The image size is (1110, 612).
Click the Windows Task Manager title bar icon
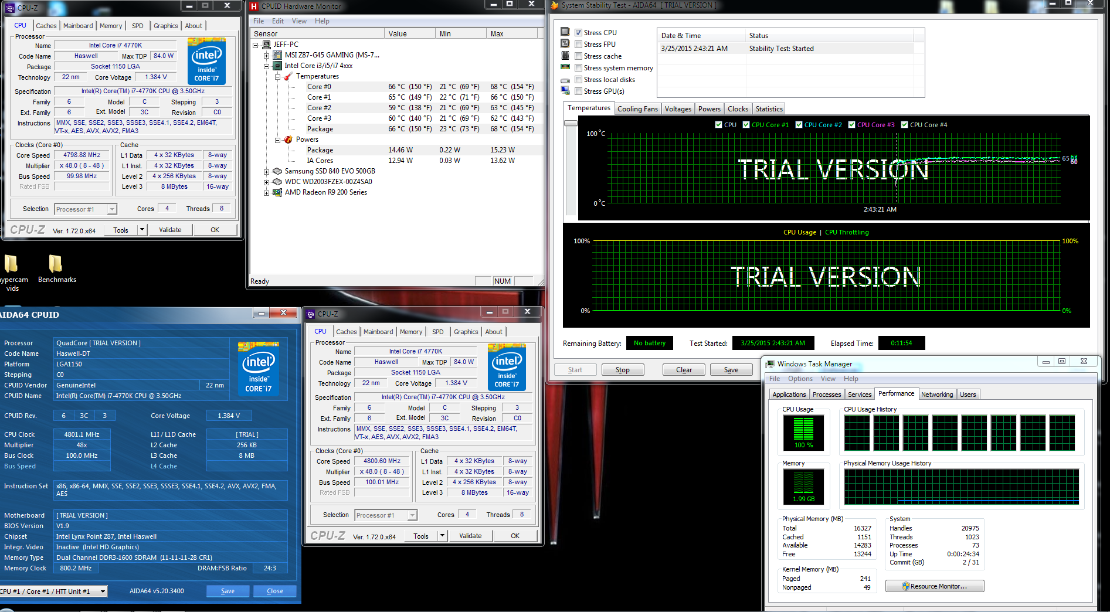pyautogui.click(x=770, y=364)
